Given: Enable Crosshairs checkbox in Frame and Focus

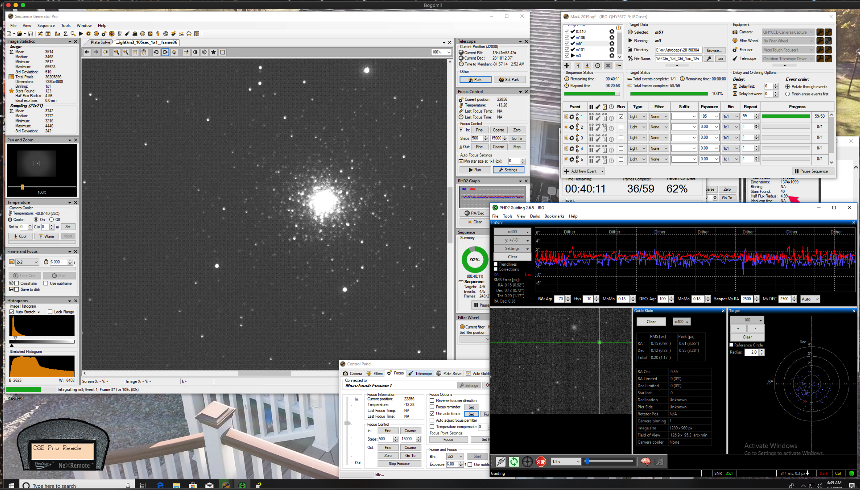Looking at the screenshot, I should pos(17,283).
